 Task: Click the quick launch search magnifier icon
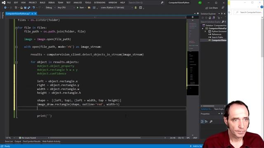162,2
